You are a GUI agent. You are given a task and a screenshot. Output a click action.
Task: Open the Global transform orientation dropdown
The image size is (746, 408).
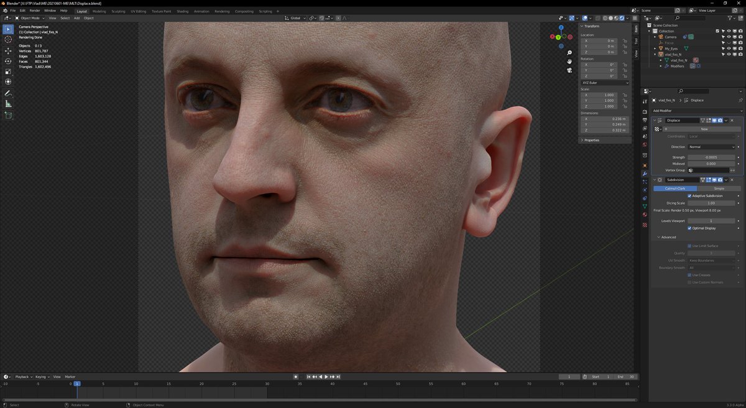296,18
